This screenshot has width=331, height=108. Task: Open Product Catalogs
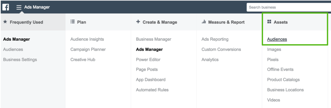tap(283, 80)
